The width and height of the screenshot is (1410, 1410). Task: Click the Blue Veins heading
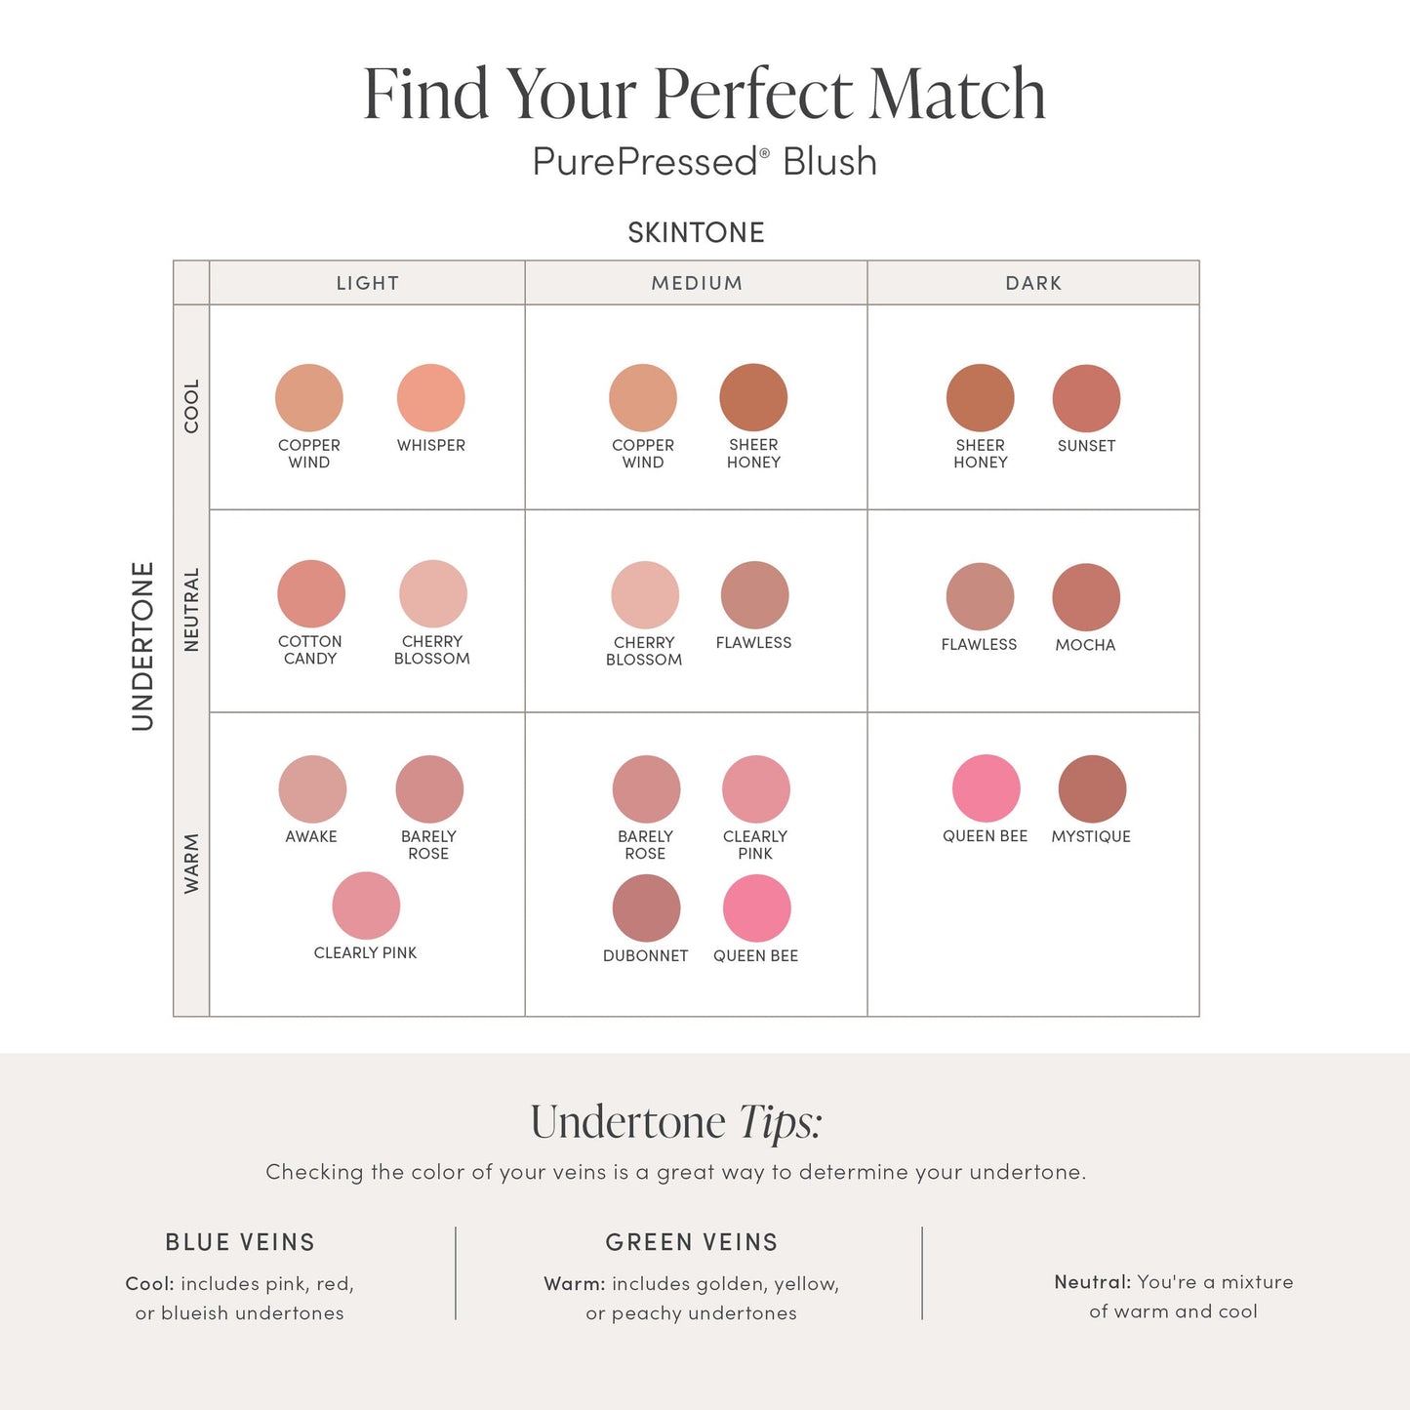[240, 1242]
